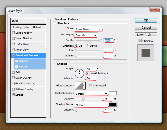The width and height of the screenshot is (167, 130).
Task: Close the Layer Style dialog window
Action: 155,10
